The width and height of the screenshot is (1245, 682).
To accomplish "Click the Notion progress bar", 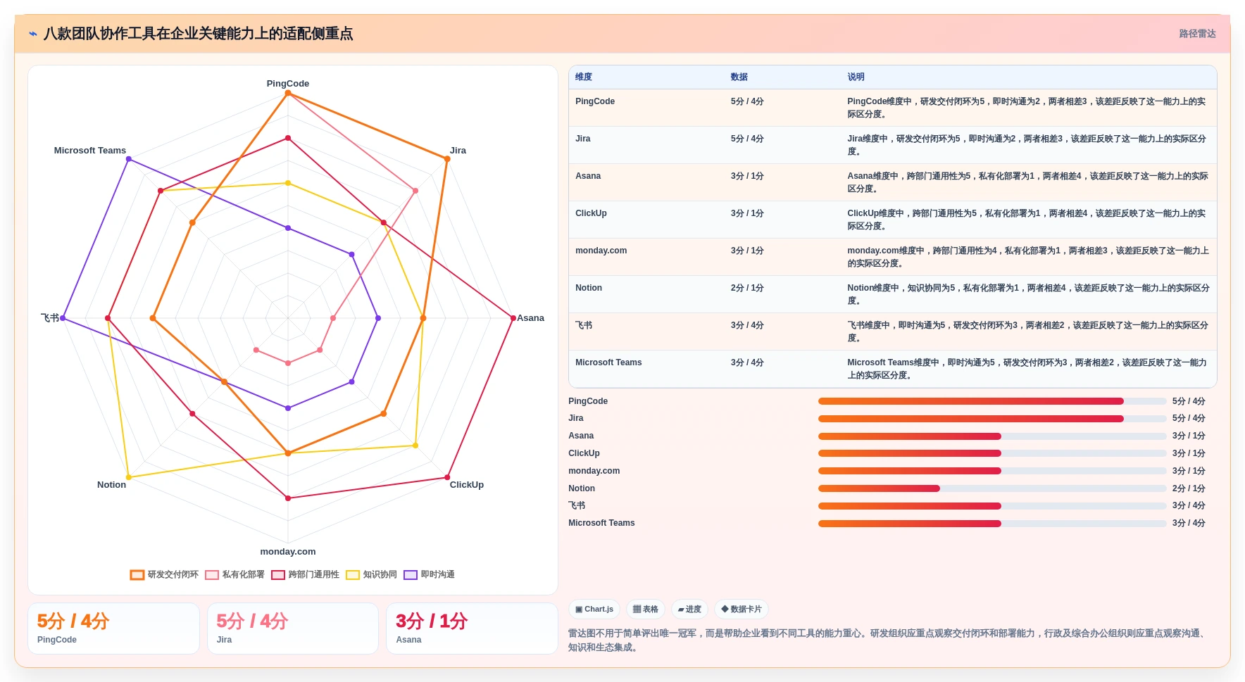I will tap(992, 488).
